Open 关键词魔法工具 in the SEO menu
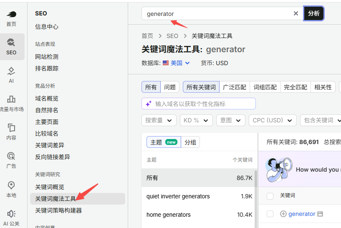 (x=77, y=199)
